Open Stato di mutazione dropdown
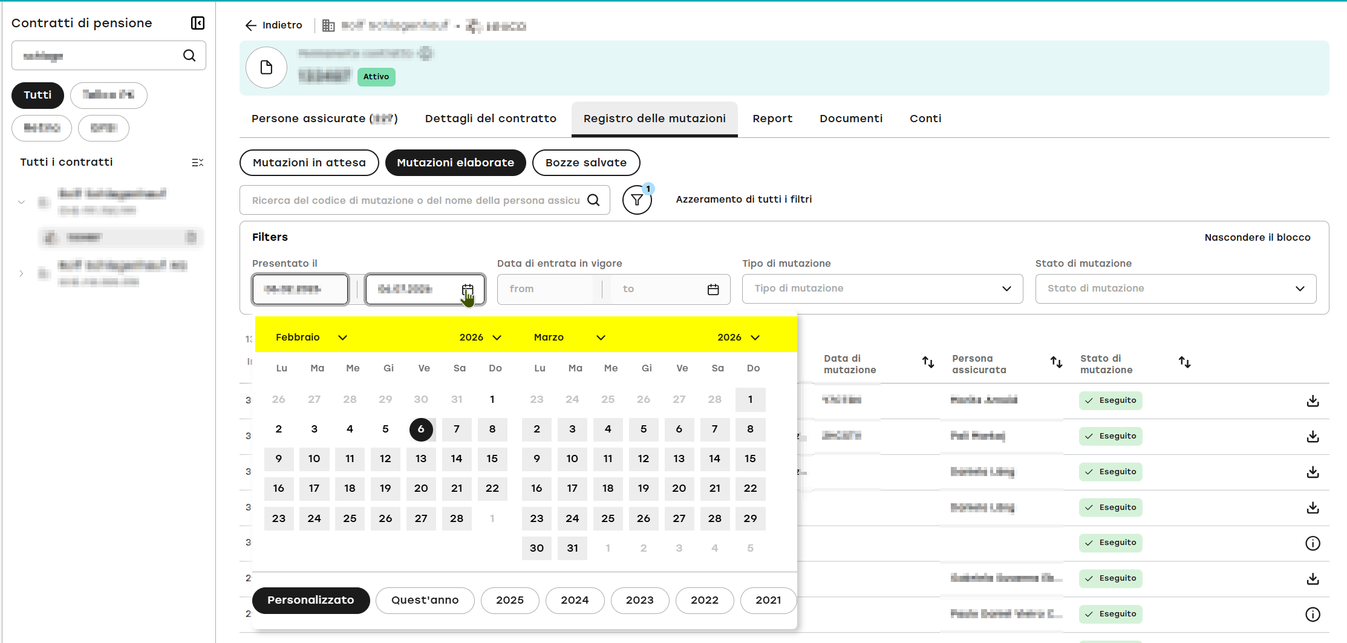This screenshot has height=643, width=1347. click(x=1176, y=289)
